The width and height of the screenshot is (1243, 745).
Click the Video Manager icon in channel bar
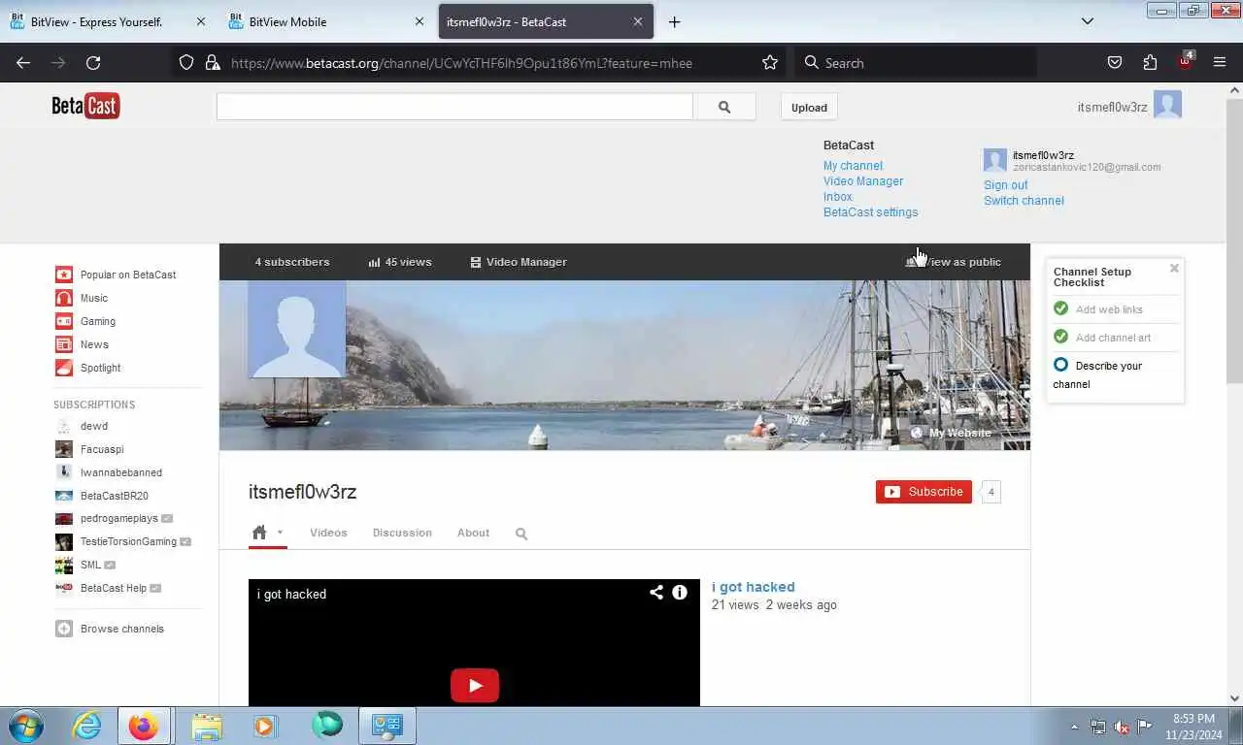tap(476, 262)
